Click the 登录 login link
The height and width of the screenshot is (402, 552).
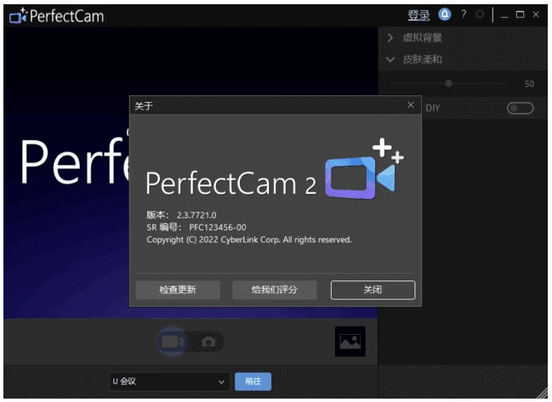[x=418, y=15]
